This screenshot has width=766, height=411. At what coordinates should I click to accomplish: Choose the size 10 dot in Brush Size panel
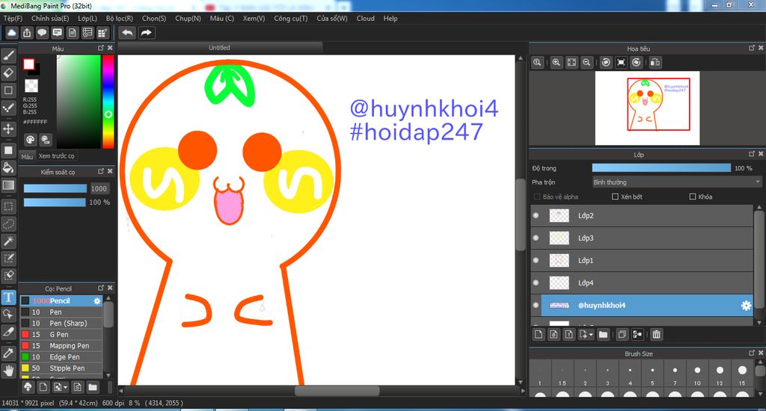coord(697,371)
